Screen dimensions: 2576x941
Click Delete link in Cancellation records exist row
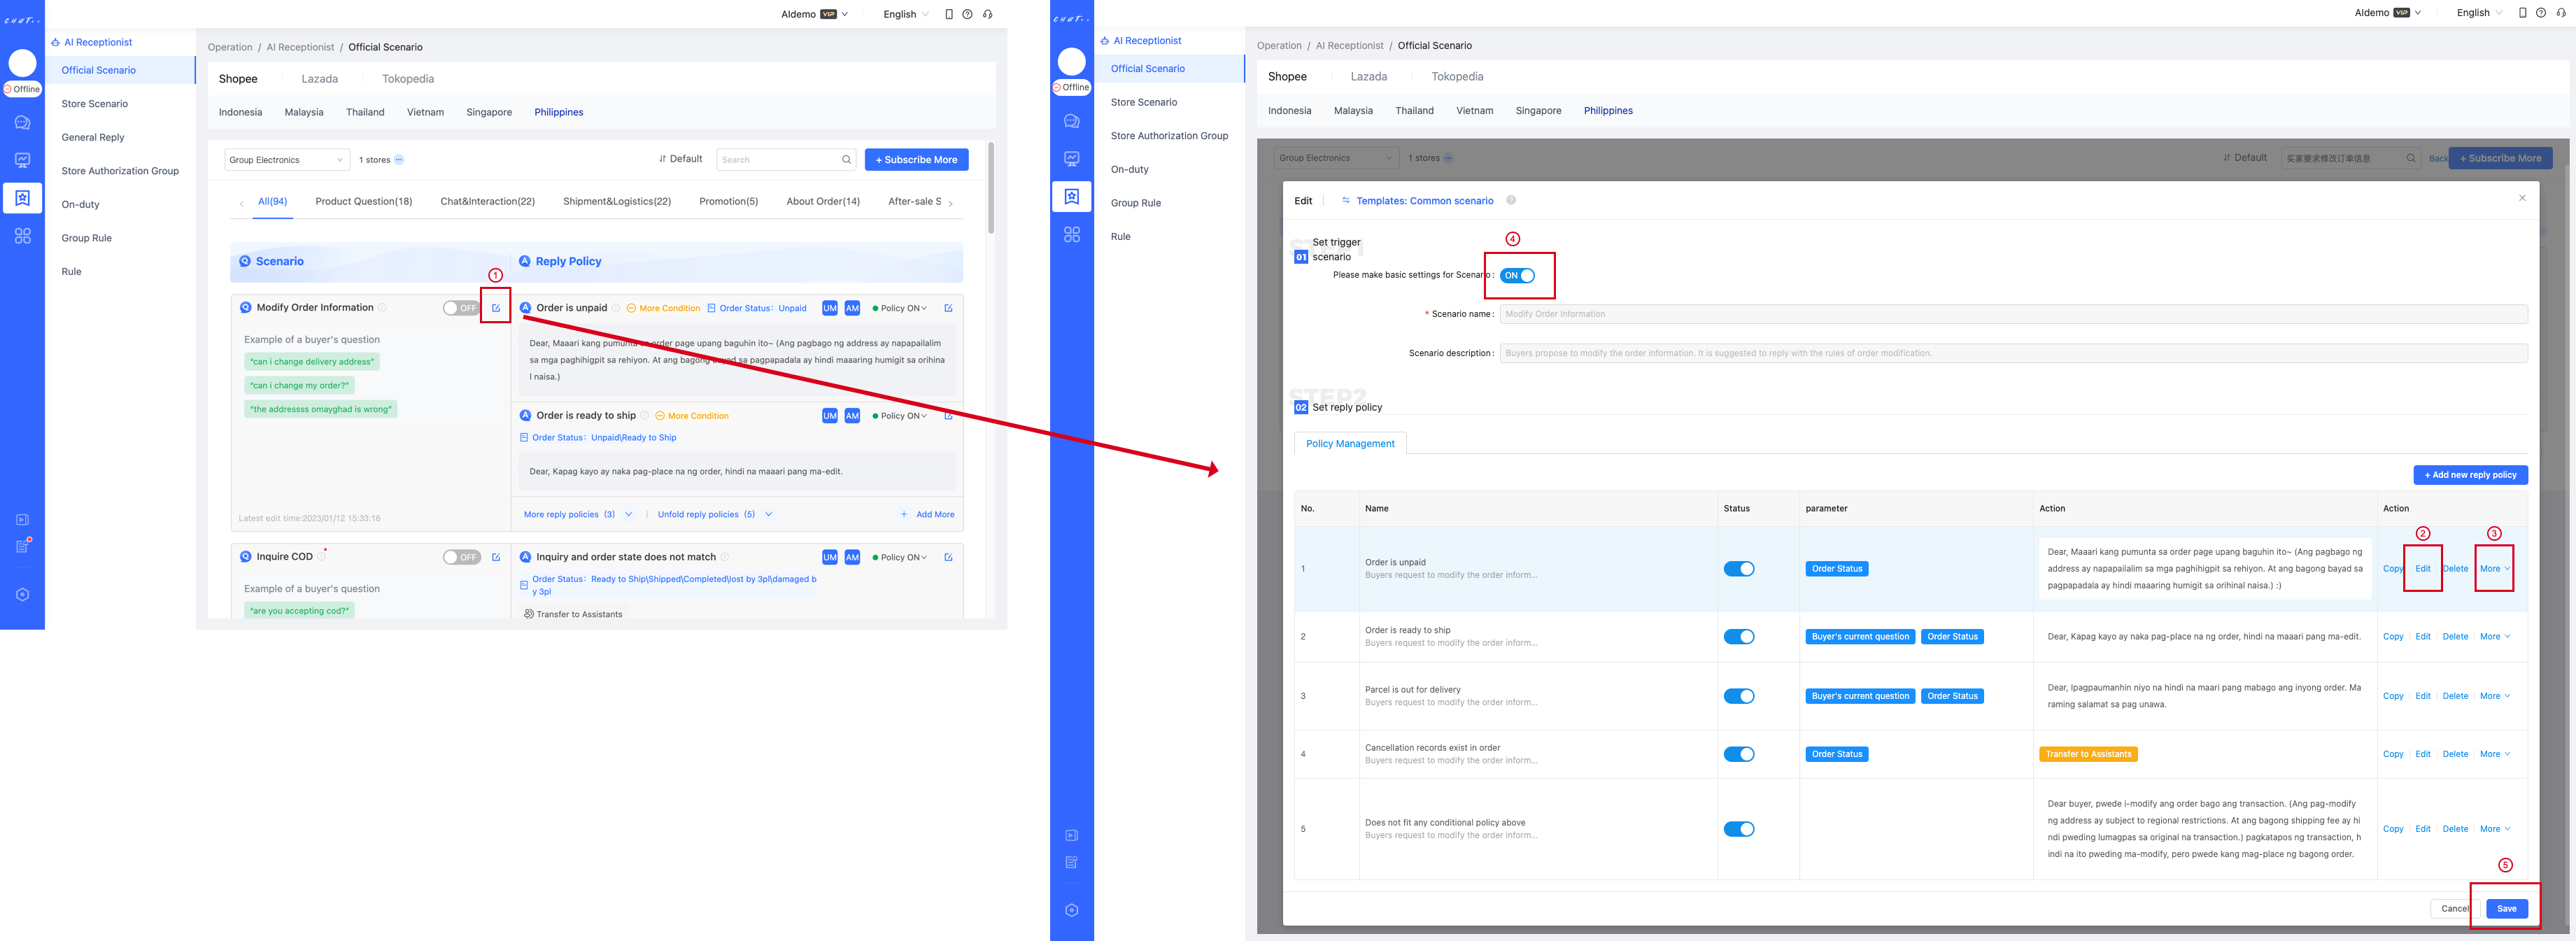[x=2455, y=754]
